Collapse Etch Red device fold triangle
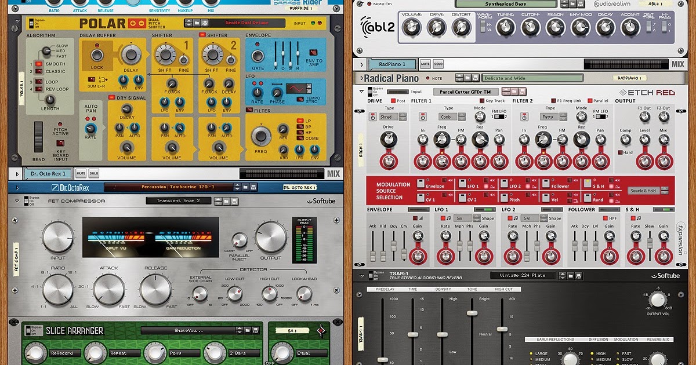Screen dimensions: 696x365 pyautogui.click(x=361, y=91)
